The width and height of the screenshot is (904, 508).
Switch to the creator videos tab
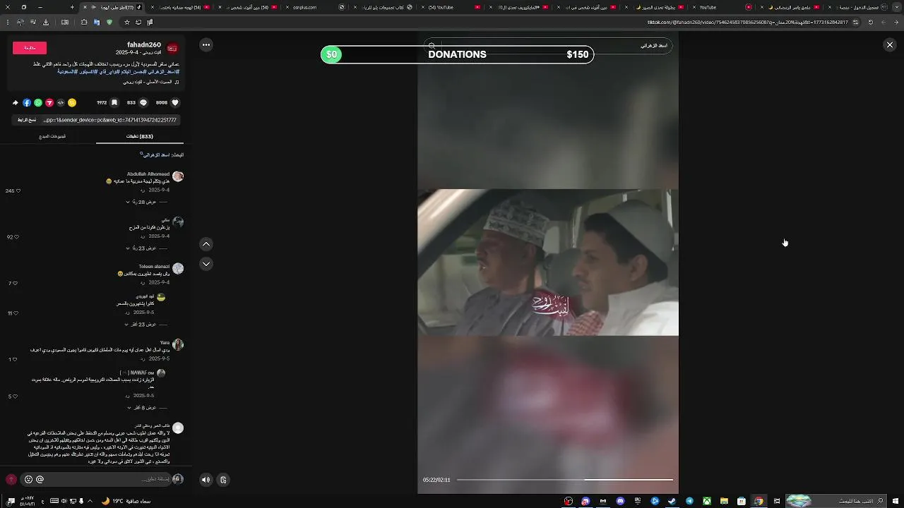click(x=53, y=136)
